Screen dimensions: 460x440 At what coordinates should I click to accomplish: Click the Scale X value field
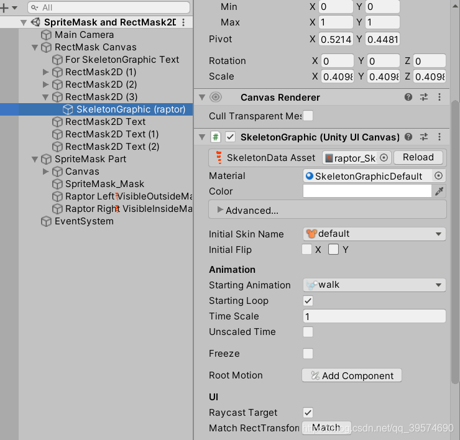[338, 76]
